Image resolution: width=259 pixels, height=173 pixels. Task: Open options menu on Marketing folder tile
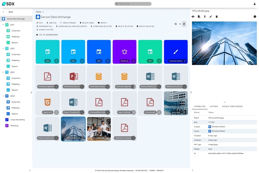pos(134,61)
